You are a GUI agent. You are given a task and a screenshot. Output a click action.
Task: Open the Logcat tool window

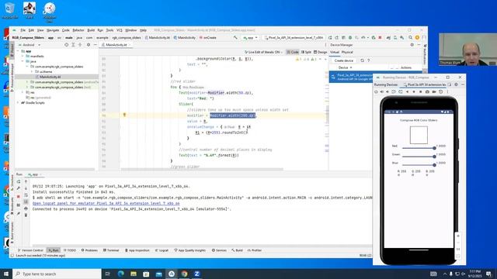(162, 250)
